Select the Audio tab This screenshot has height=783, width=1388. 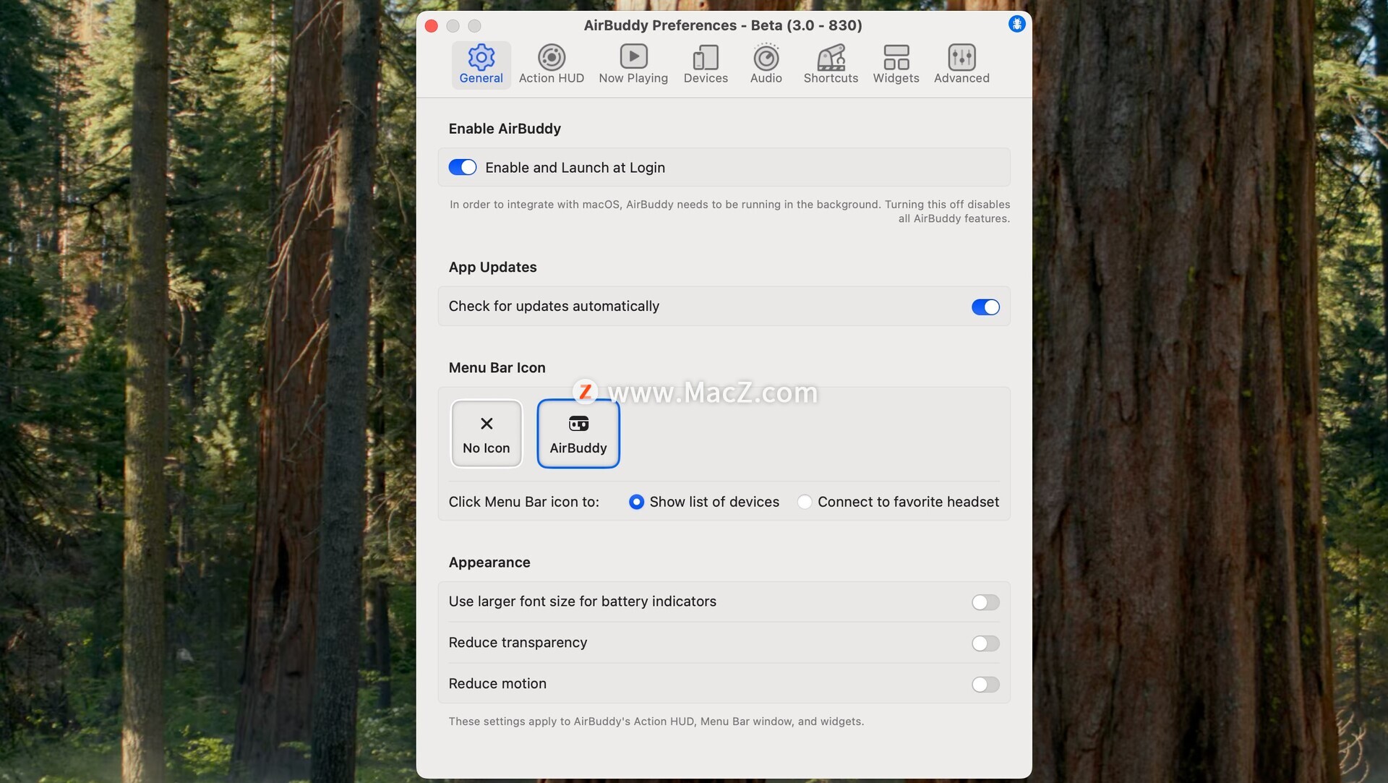point(766,65)
